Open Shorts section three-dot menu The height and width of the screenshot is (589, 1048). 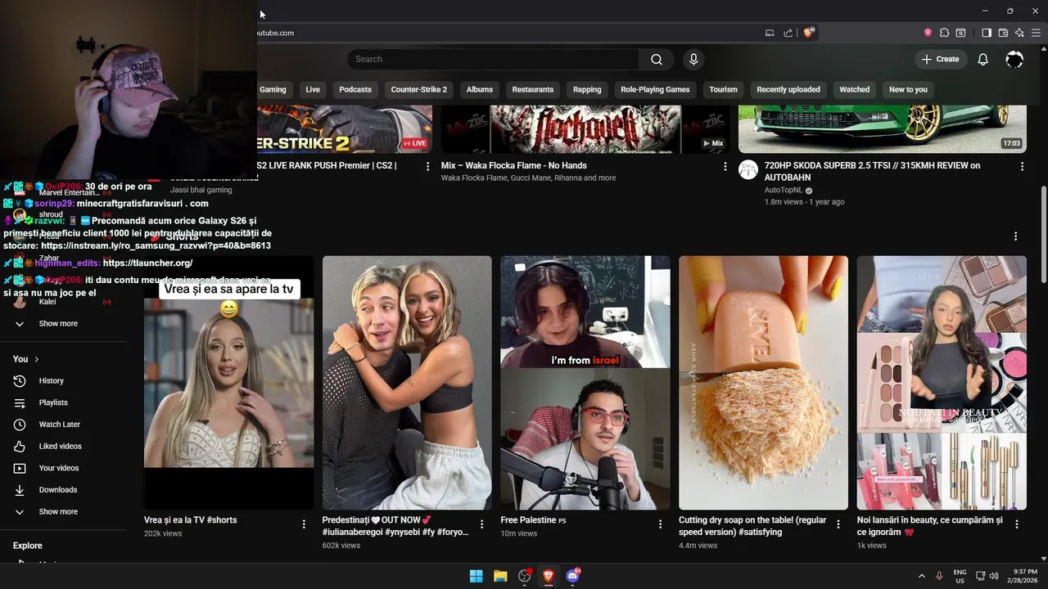pos(1015,236)
